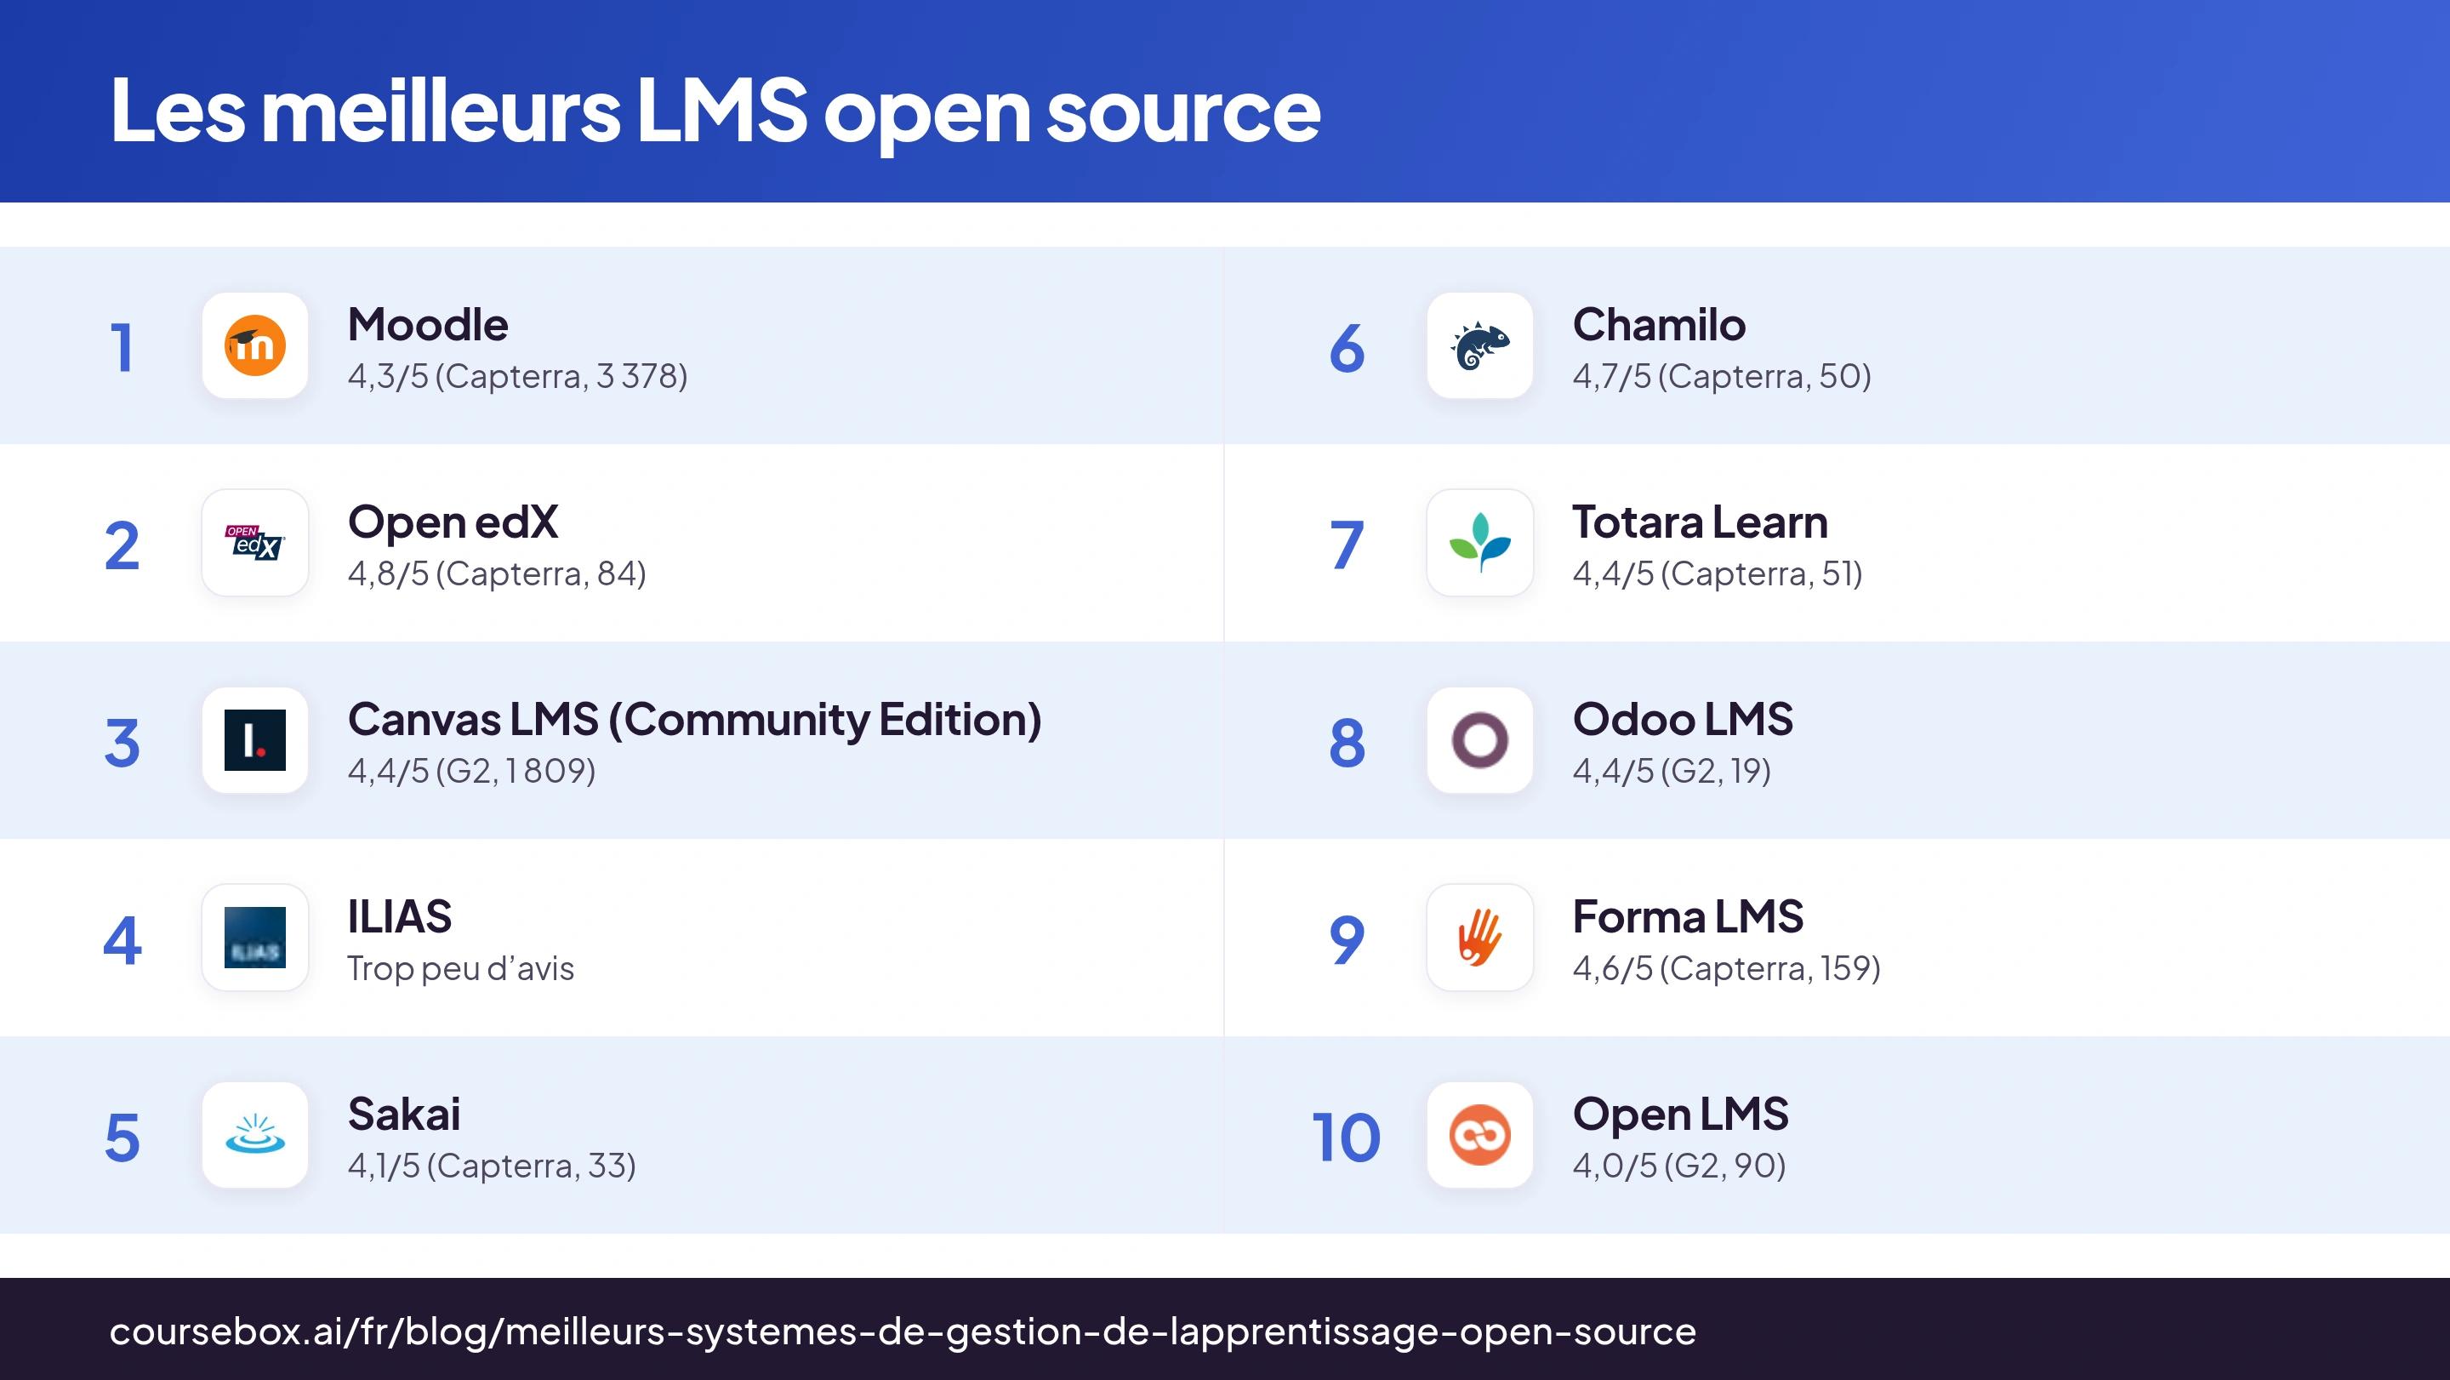The height and width of the screenshot is (1380, 2450).
Task: Click rank number 7 beside Totara Learn
Action: (x=1347, y=545)
